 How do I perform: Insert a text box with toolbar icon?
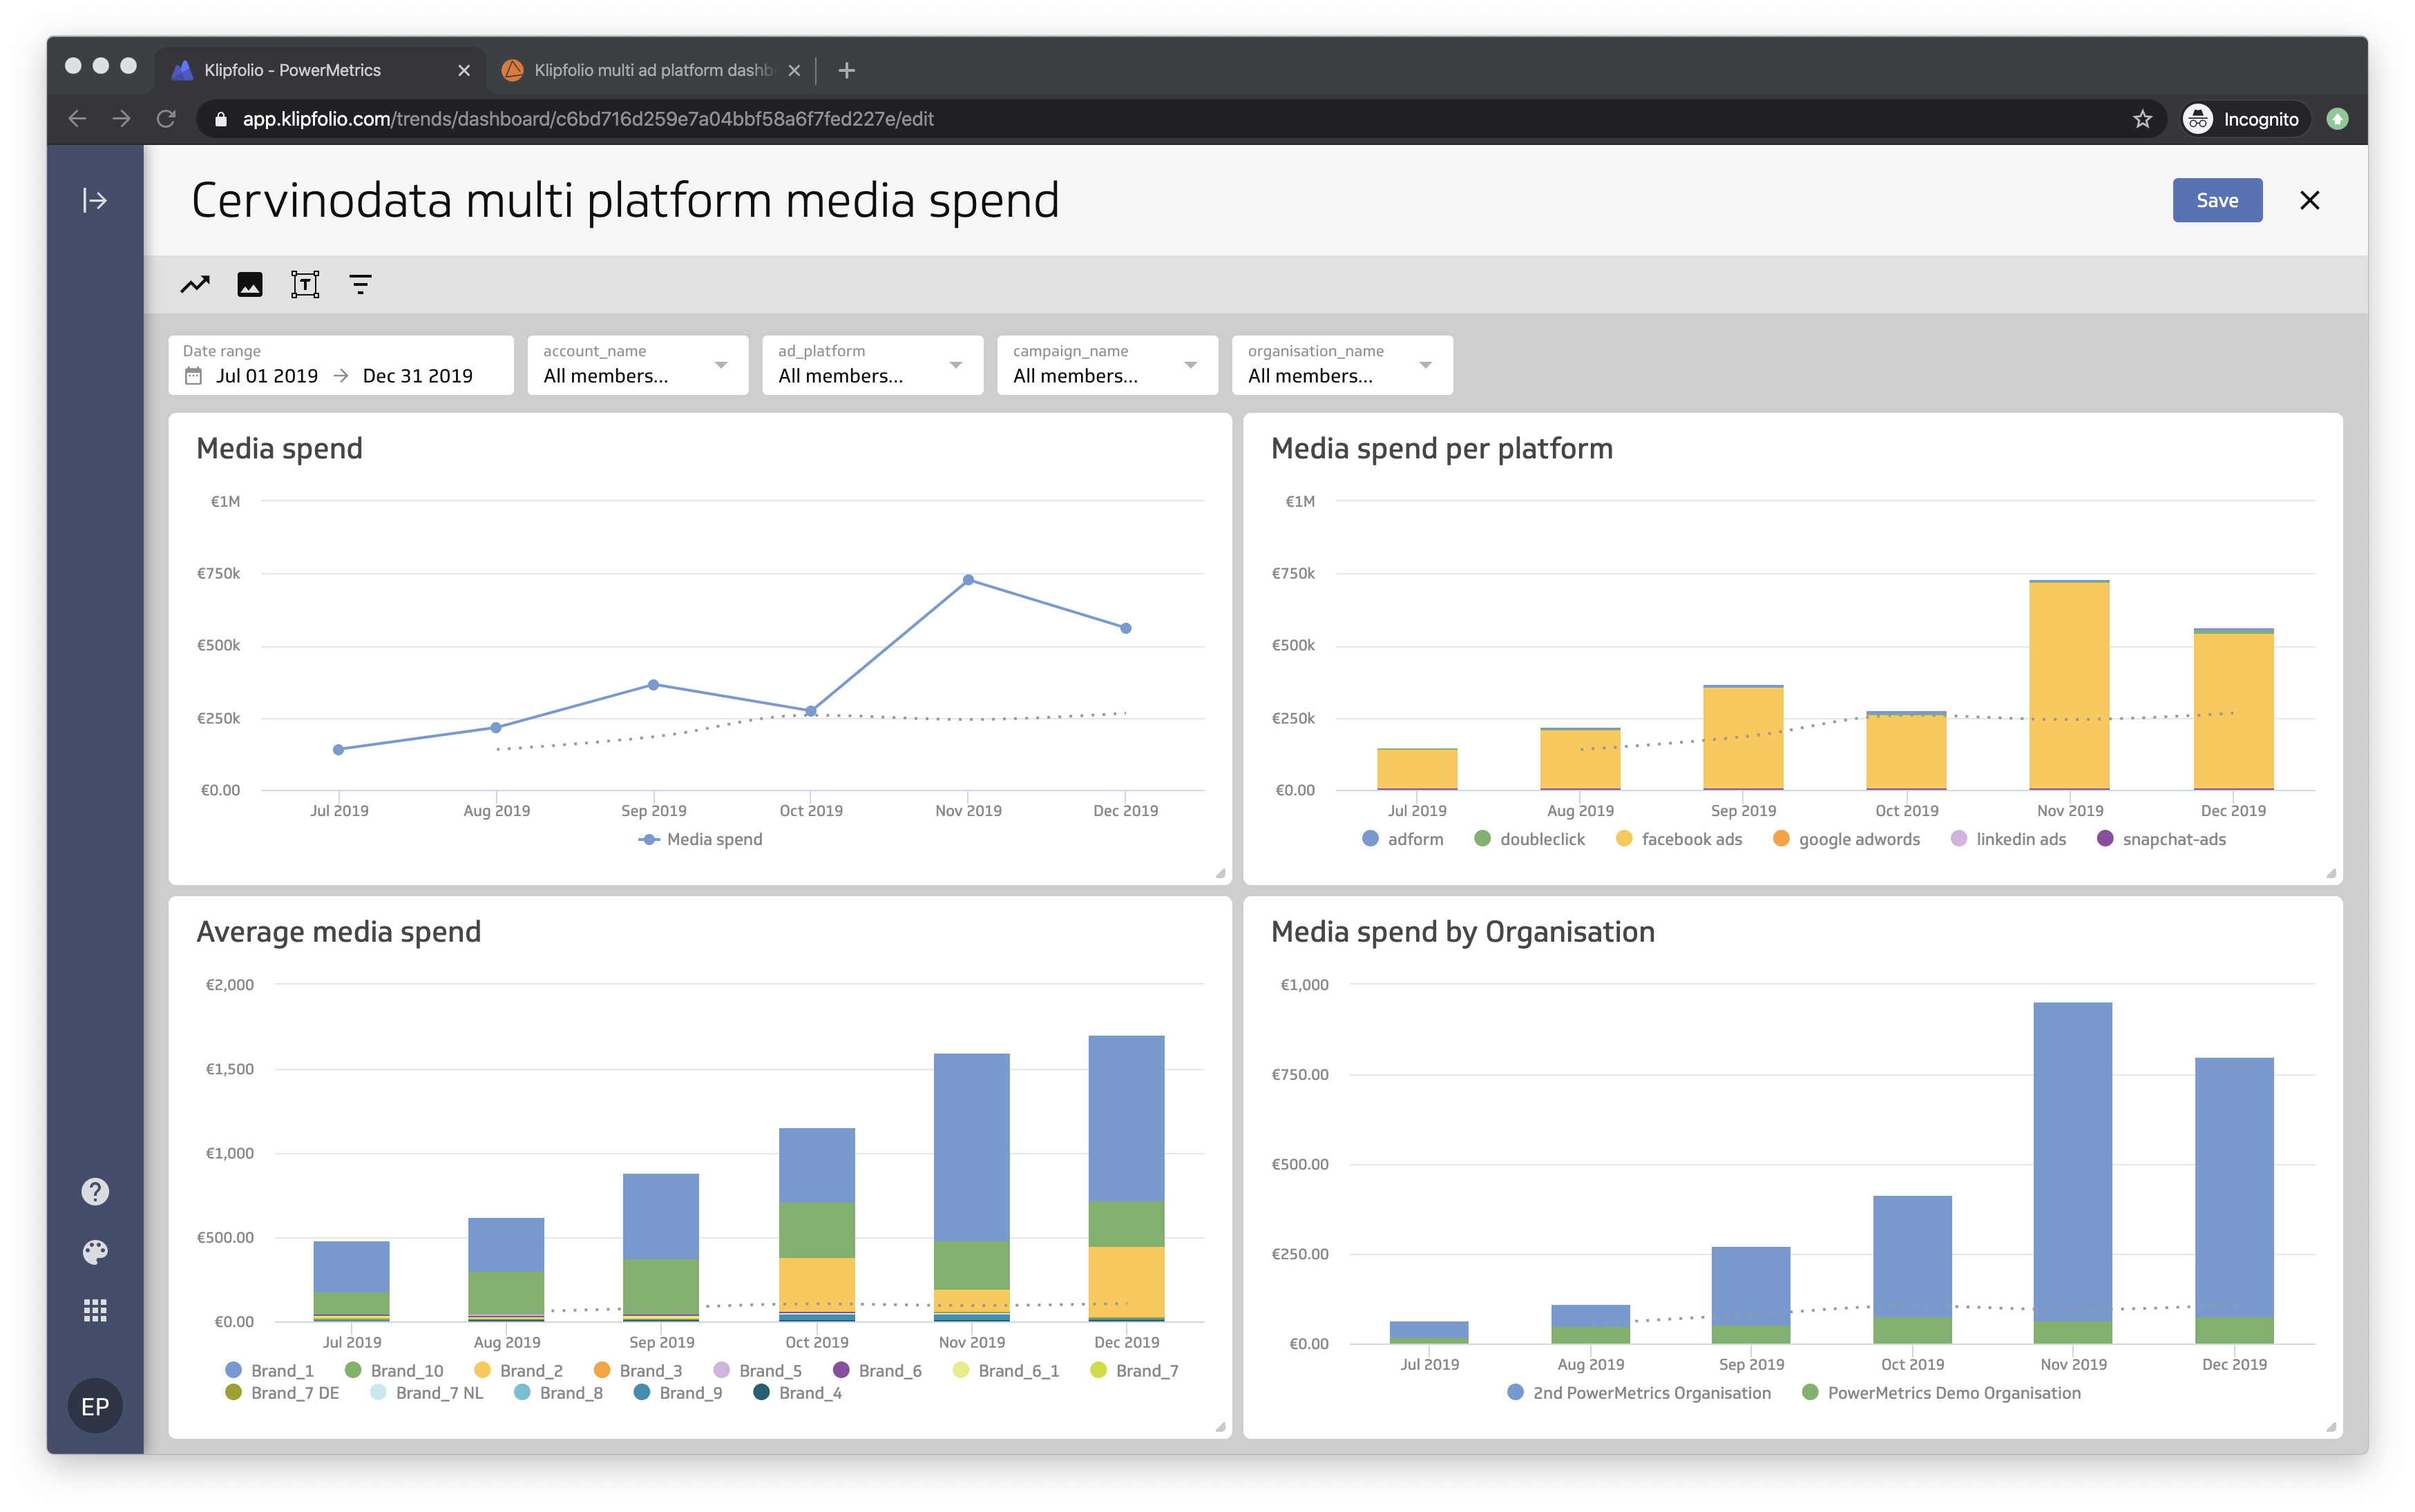pyautogui.click(x=304, y=285)
